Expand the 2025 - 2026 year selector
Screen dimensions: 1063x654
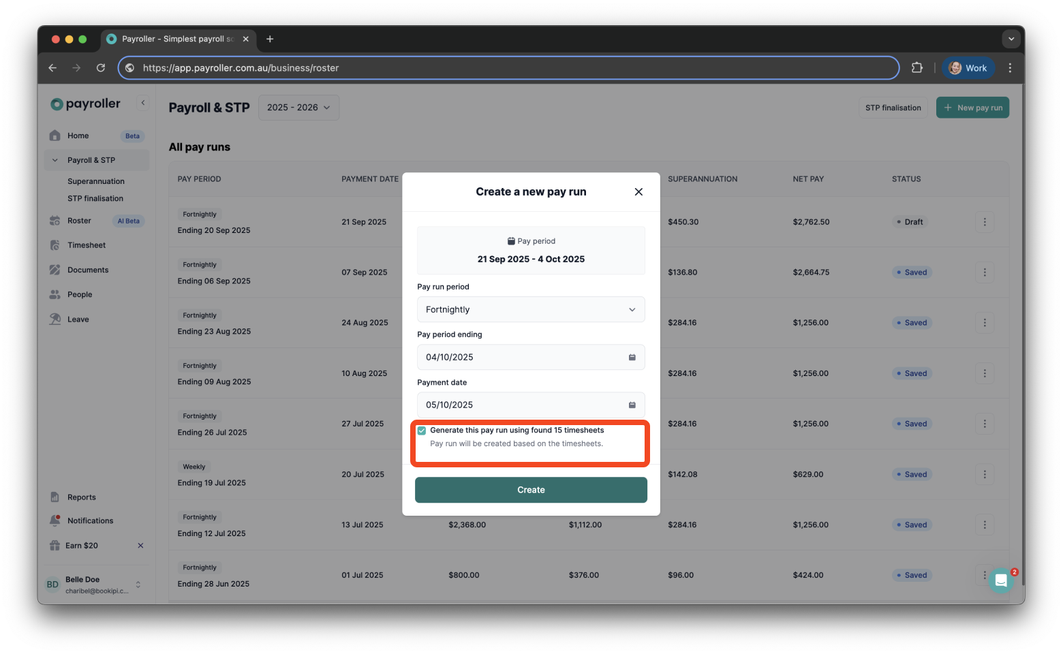pyautogui.click(x=298, y=107)
